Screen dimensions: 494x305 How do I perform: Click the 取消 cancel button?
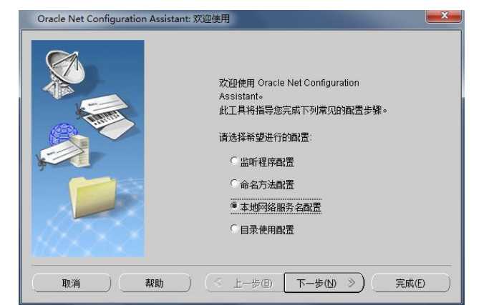point(72,283)
